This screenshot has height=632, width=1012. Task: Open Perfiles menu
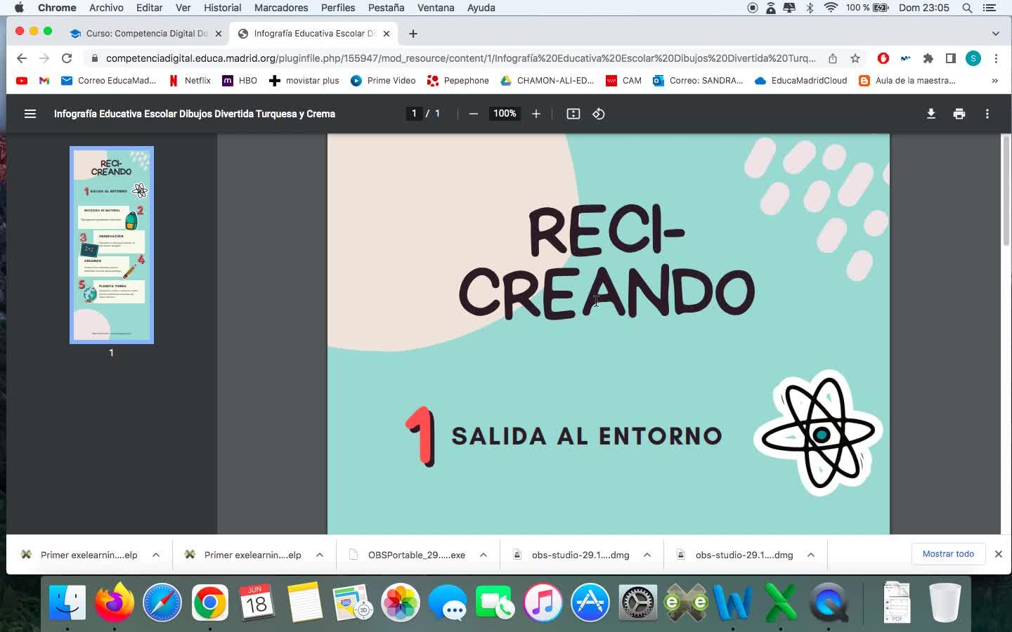click(x=338, y=8)
